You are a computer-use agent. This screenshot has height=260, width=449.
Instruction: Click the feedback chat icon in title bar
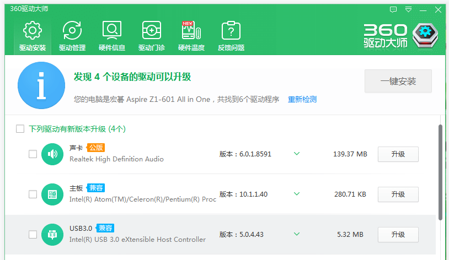tap(393, 9)
